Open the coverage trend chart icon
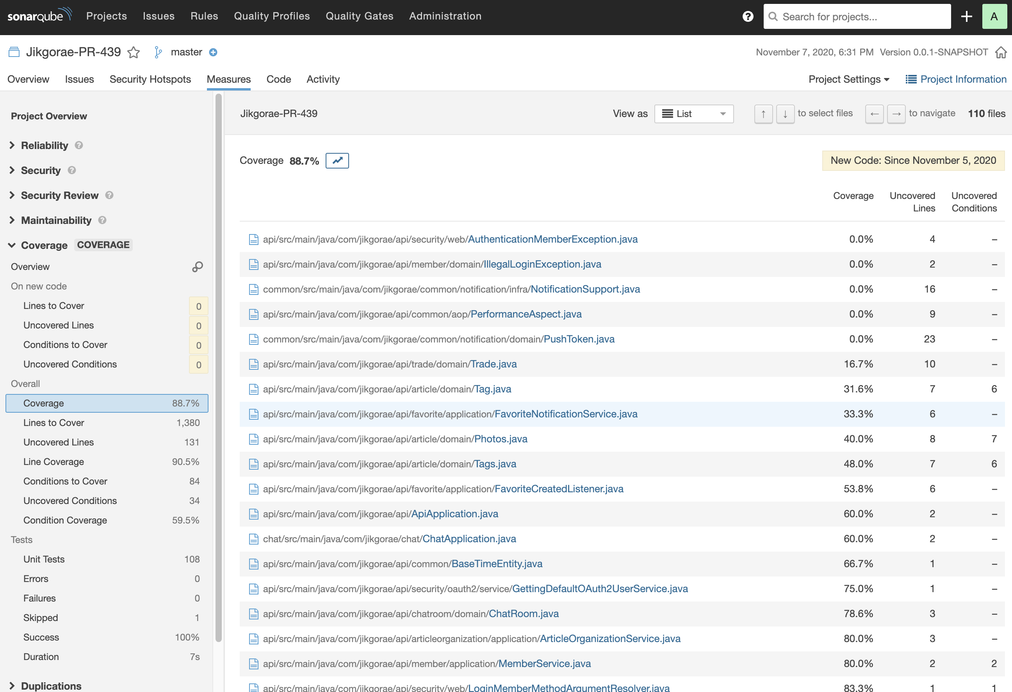The width and height of the screenshot is (1012, 692). tap(337, 160)
